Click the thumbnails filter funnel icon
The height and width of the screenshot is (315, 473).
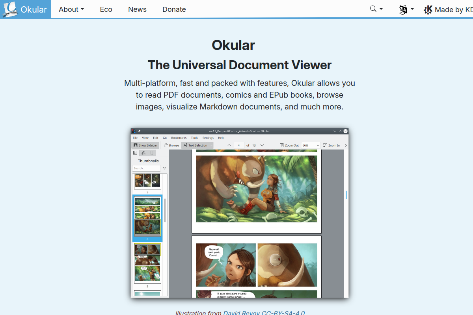[164, 168]
